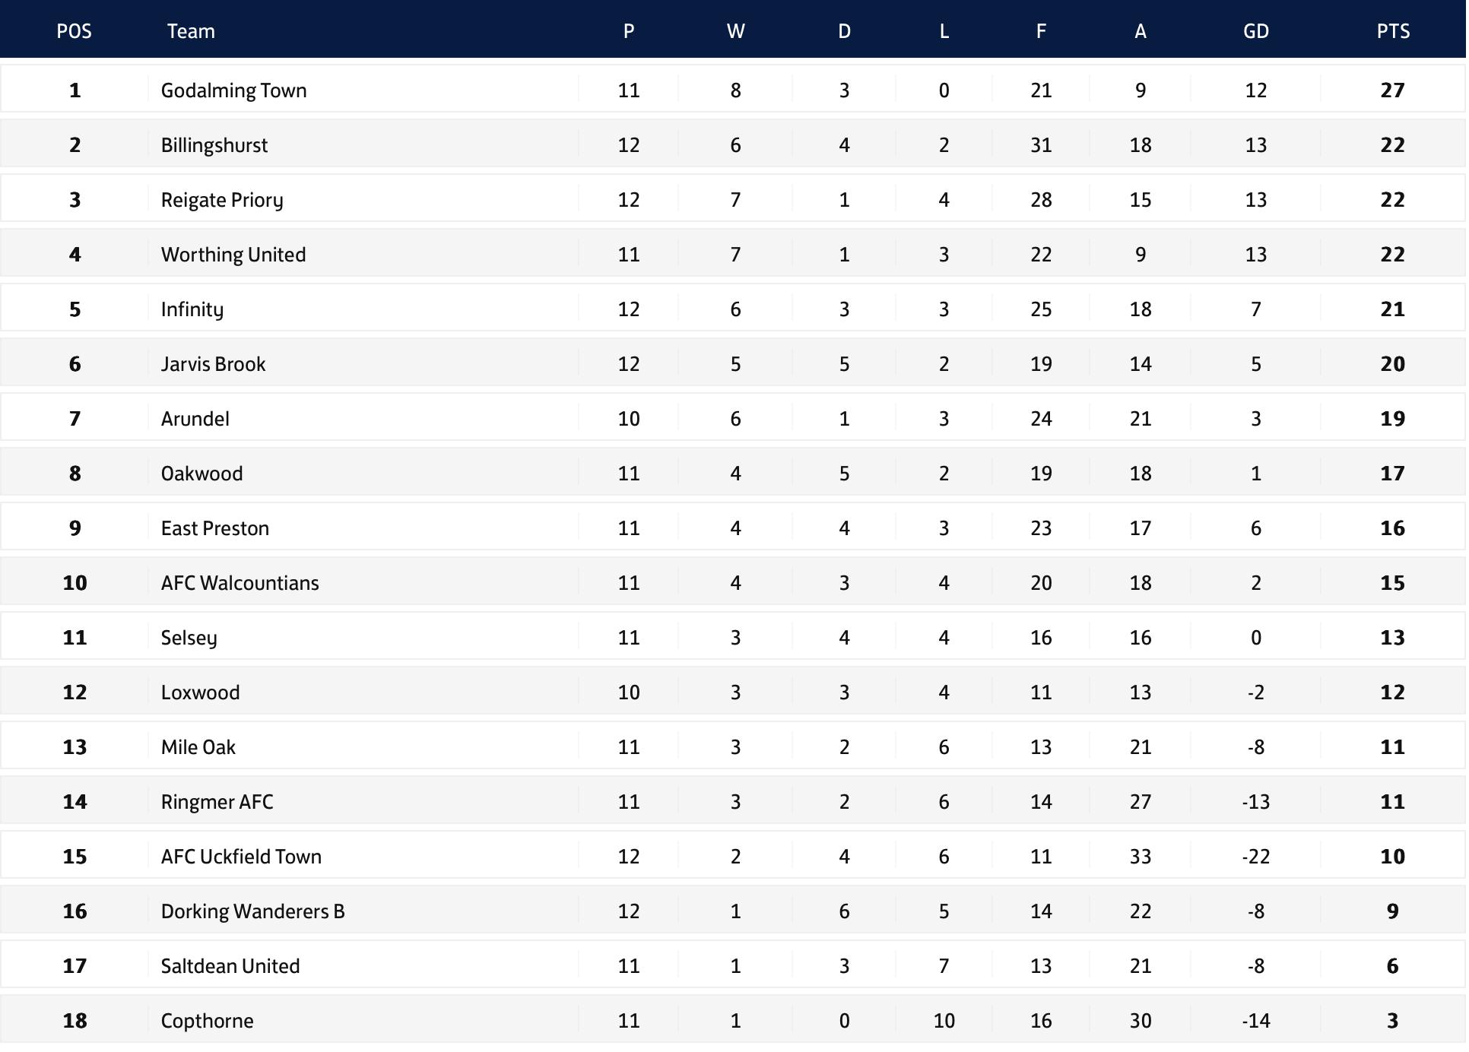This screenshot has width=1469, height=1052.
Task: Click the Jarvis Brook team name
Action: 213,364
